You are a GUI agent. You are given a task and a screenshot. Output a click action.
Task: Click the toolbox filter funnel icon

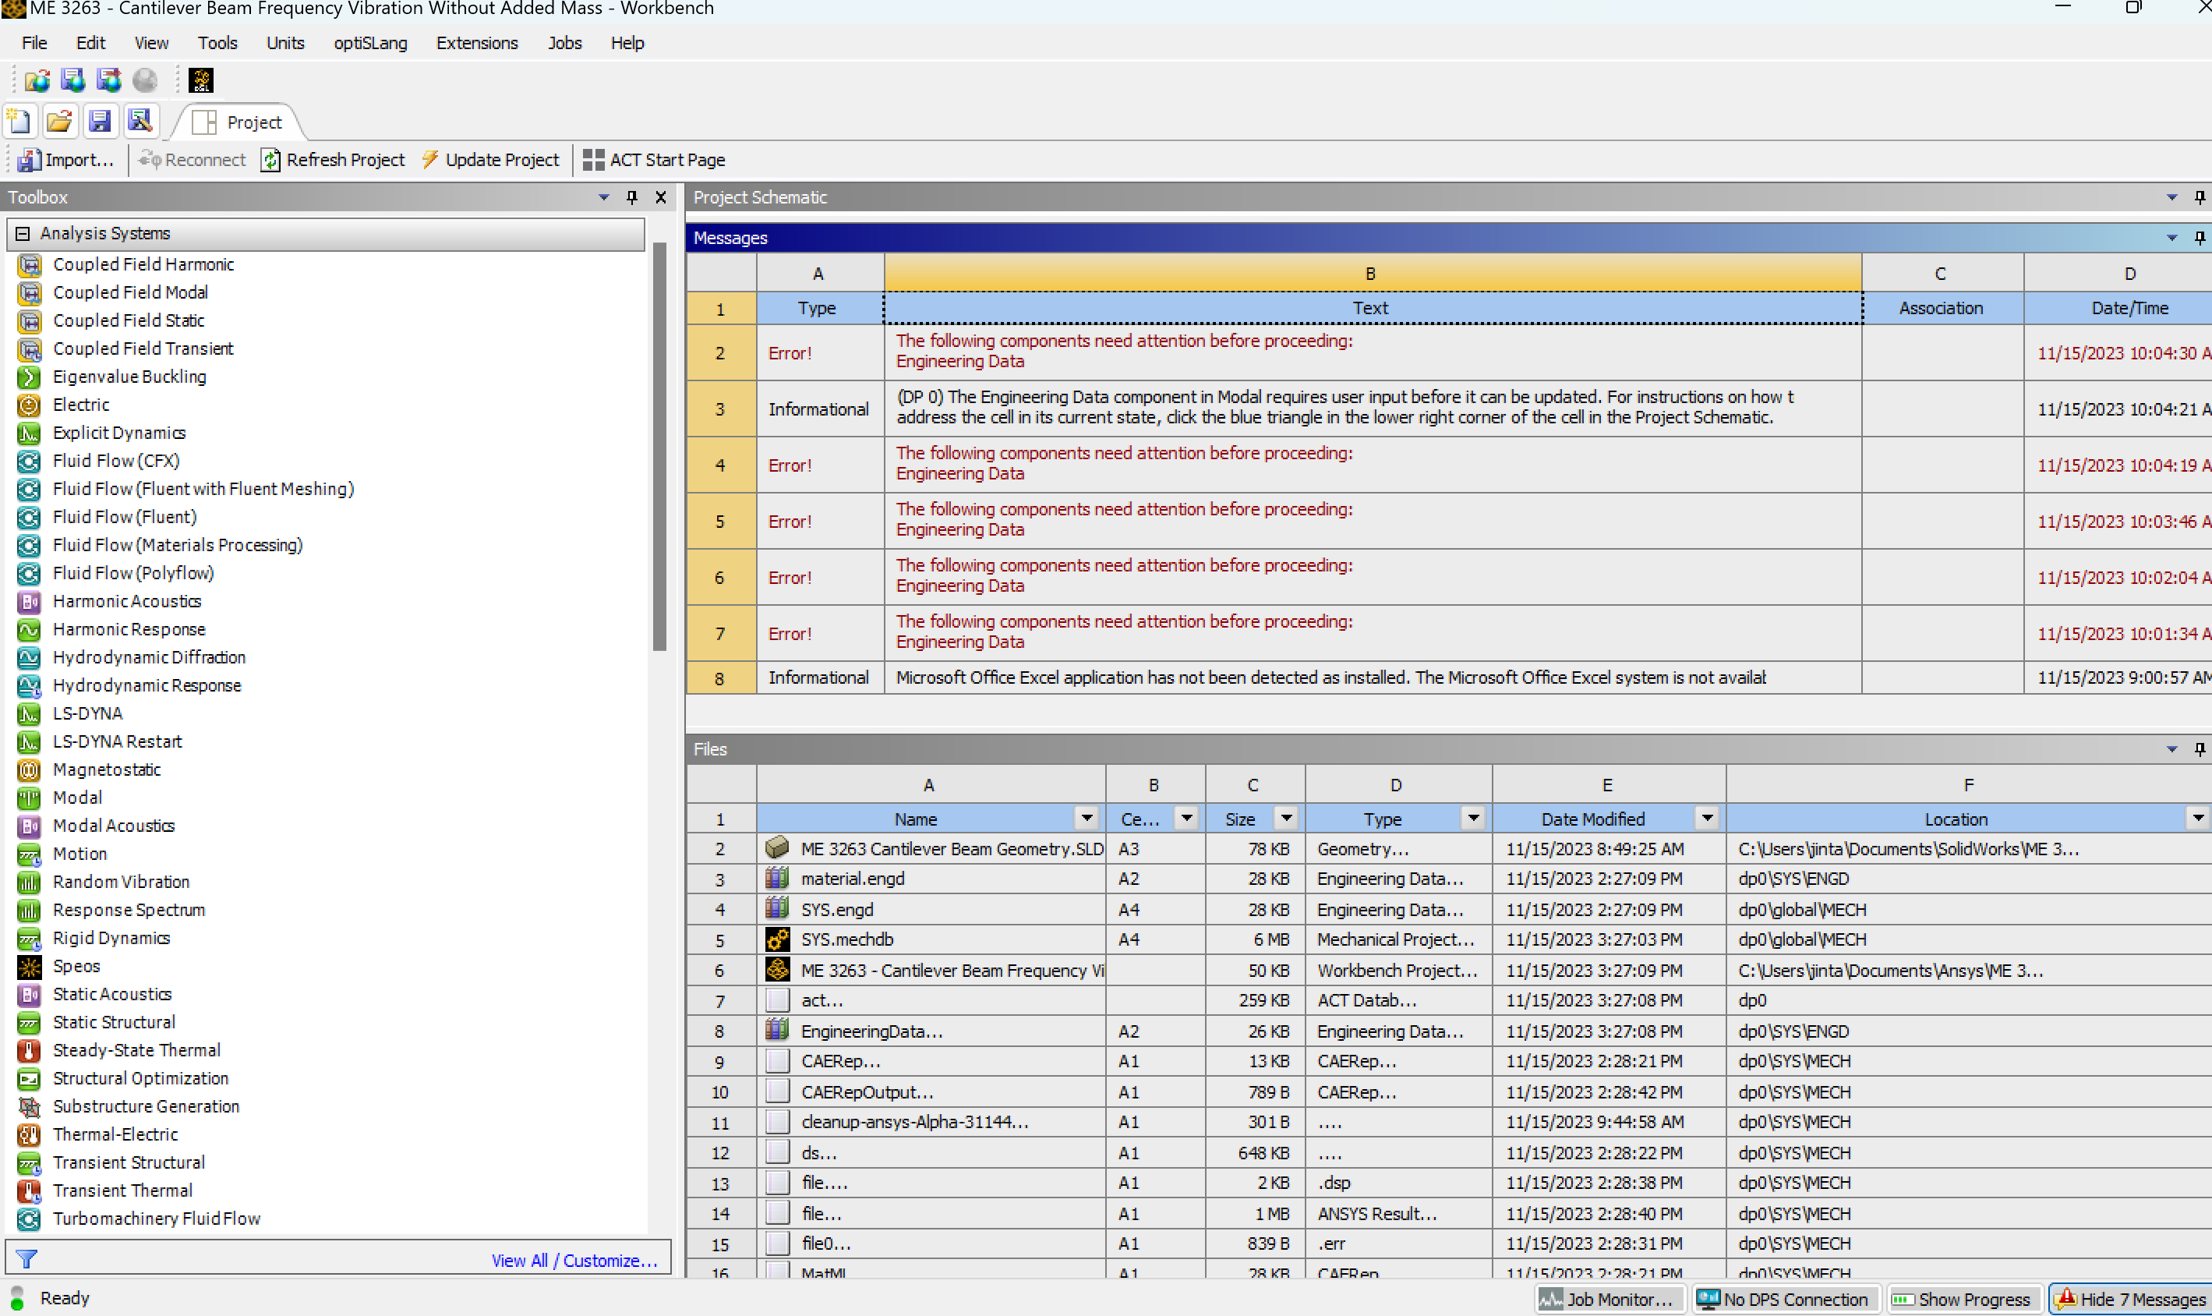tap(27, 1259)
